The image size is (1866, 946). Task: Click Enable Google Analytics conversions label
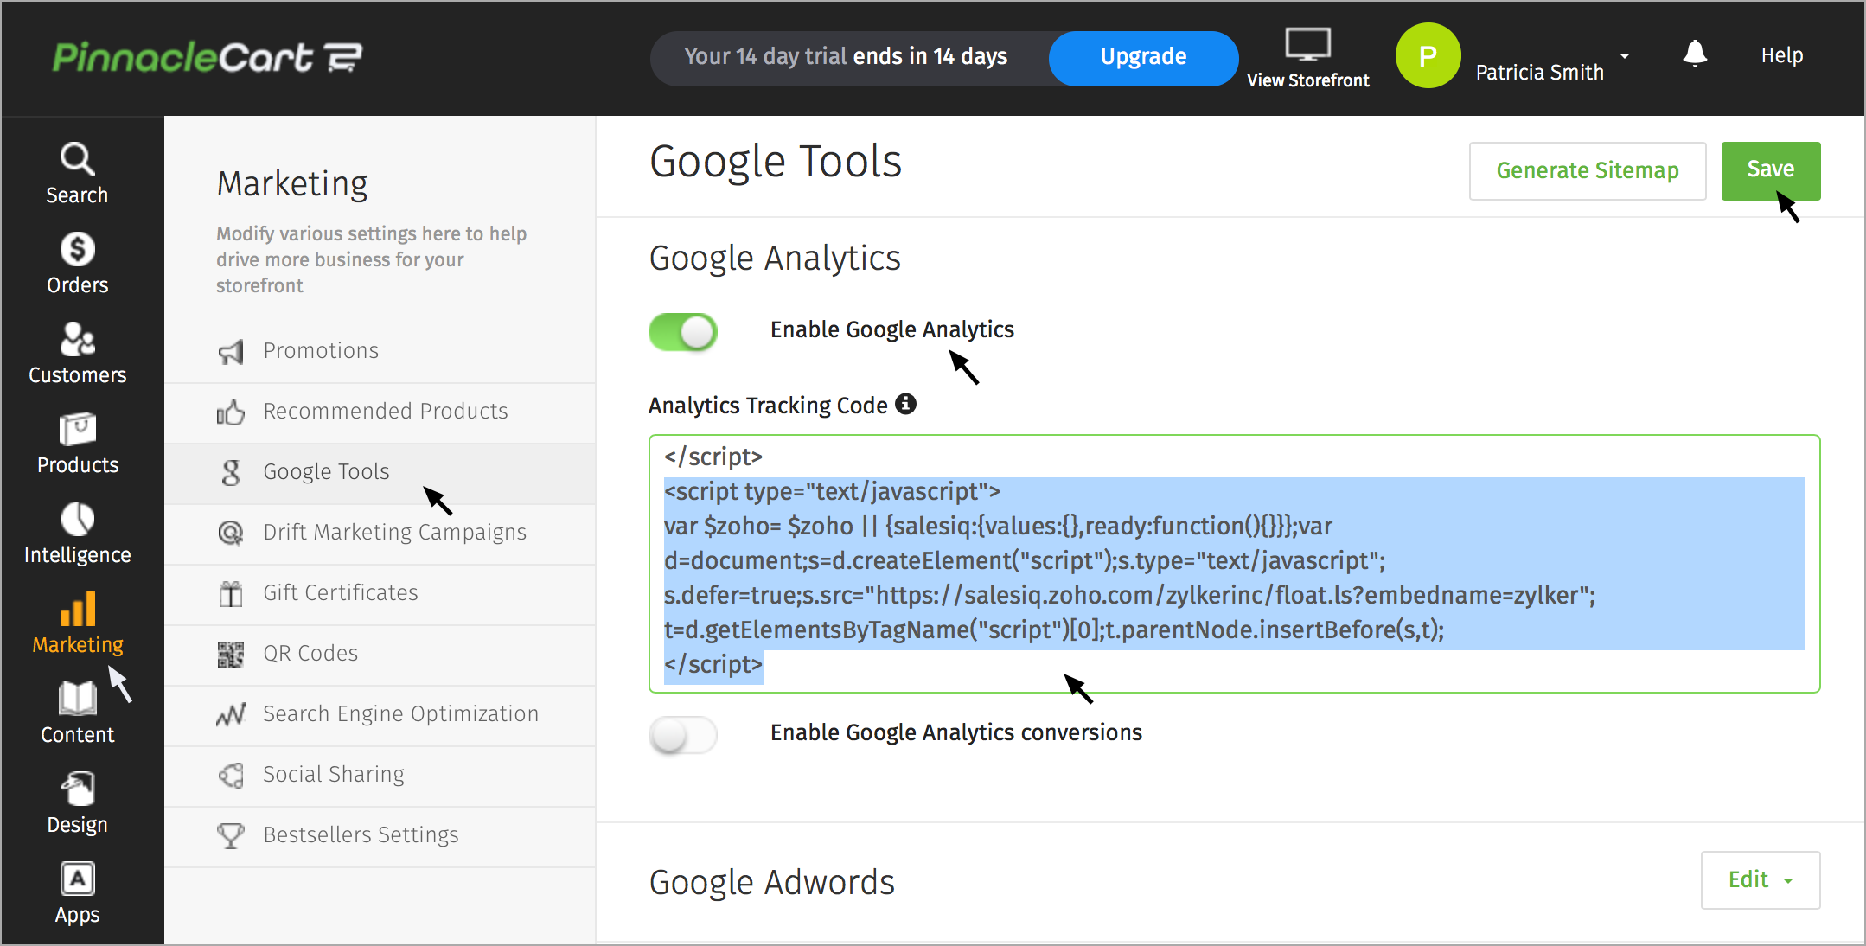point(956,732)
